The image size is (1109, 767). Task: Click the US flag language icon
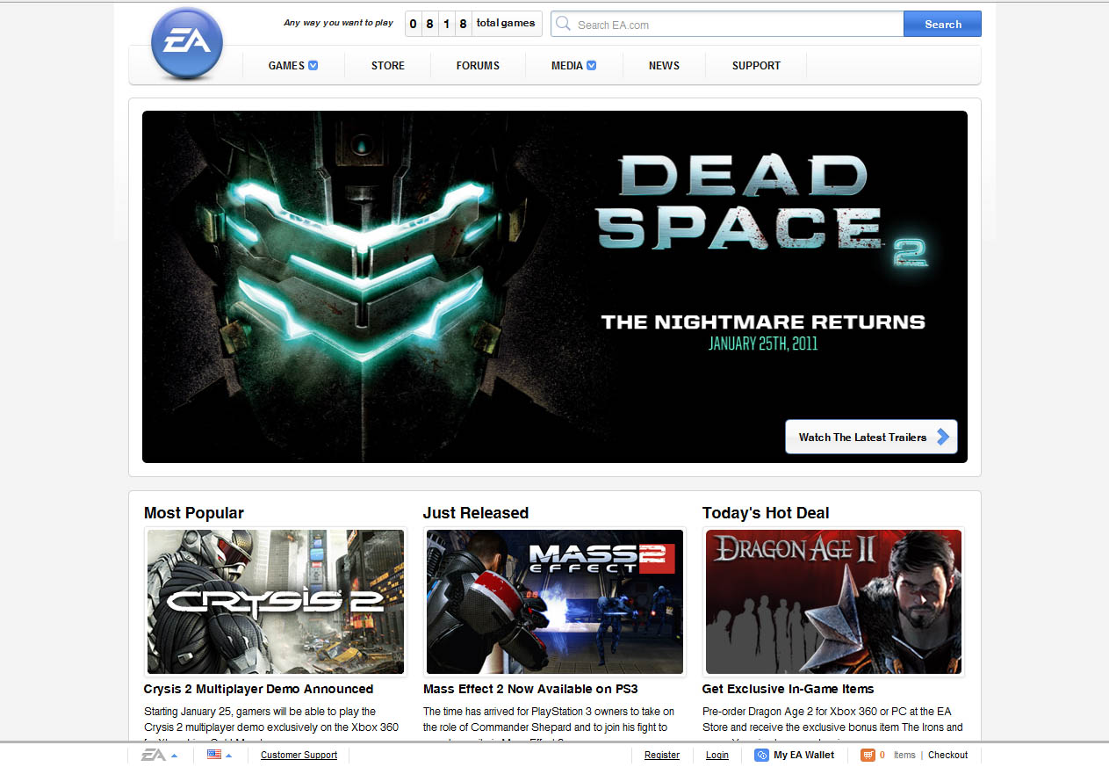[x=213, y=754]
